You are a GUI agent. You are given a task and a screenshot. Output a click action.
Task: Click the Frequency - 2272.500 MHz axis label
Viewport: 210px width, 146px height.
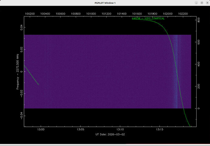pyautogui.click(x=18, y=72)
